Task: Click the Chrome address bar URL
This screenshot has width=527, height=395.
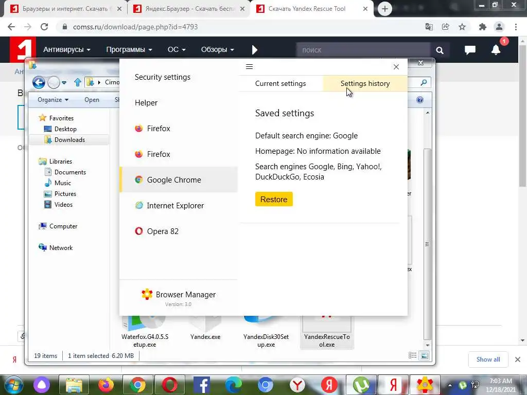Action: (x=135, y=27)
